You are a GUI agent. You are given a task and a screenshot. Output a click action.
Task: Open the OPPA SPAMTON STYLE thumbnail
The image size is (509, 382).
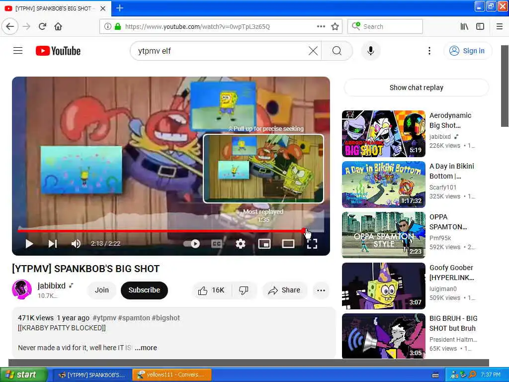pos(383,235)
